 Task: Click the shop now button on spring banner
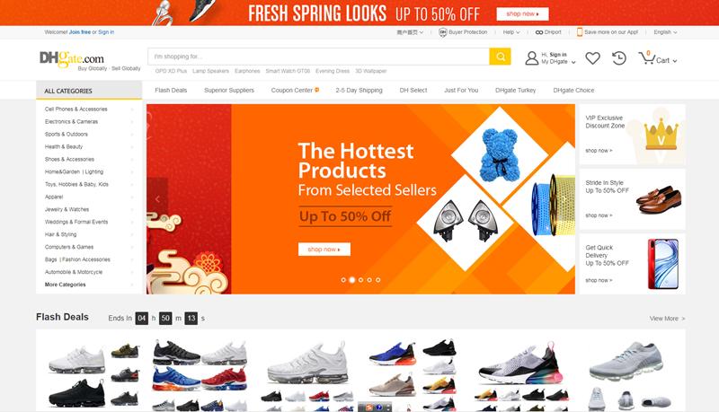tap(522, 13)
